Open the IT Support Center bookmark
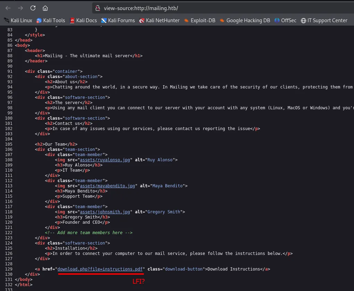Viewport: 354px width, 291px height. click(x=324, y=20)
